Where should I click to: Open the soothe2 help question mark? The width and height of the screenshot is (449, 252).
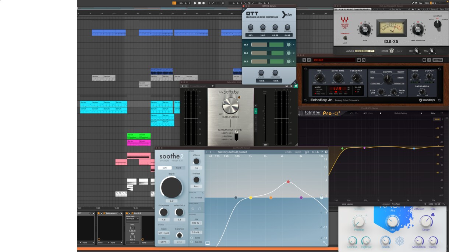click(x=322, y=152)
